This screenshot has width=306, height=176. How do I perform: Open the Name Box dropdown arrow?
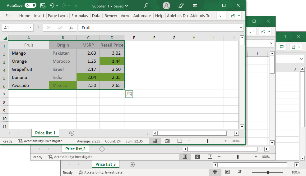30,27
